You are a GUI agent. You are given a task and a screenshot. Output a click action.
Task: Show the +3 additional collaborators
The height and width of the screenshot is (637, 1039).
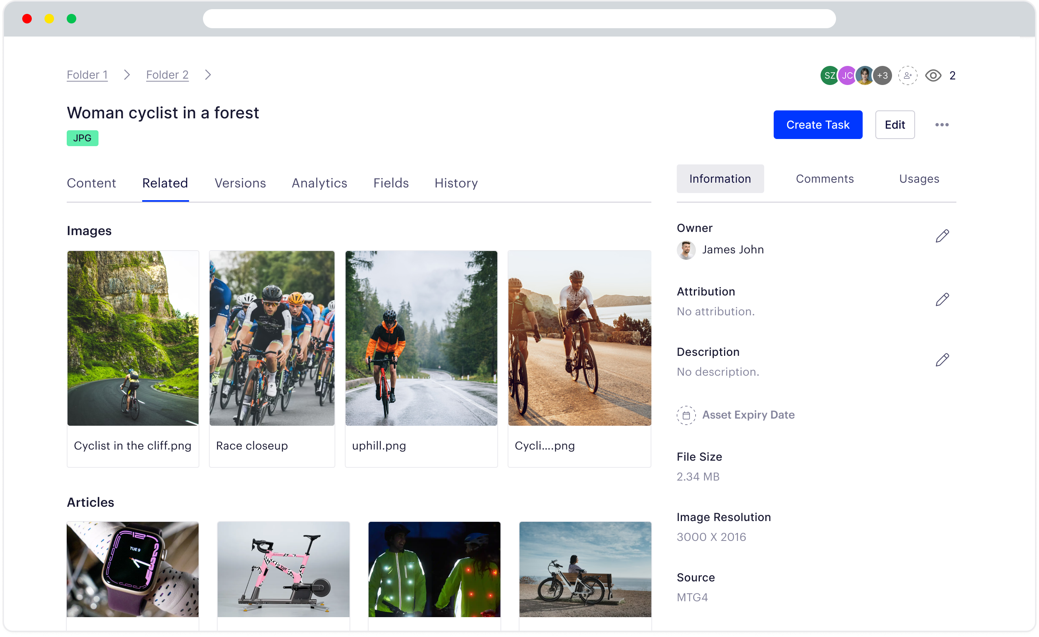coord(882,75)
